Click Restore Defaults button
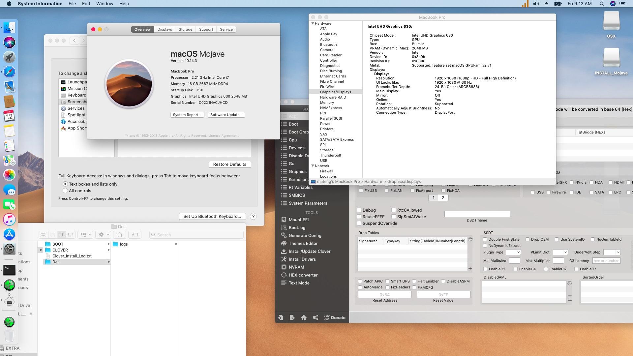Screen dimensions: 633x356 tap(230, 164)
